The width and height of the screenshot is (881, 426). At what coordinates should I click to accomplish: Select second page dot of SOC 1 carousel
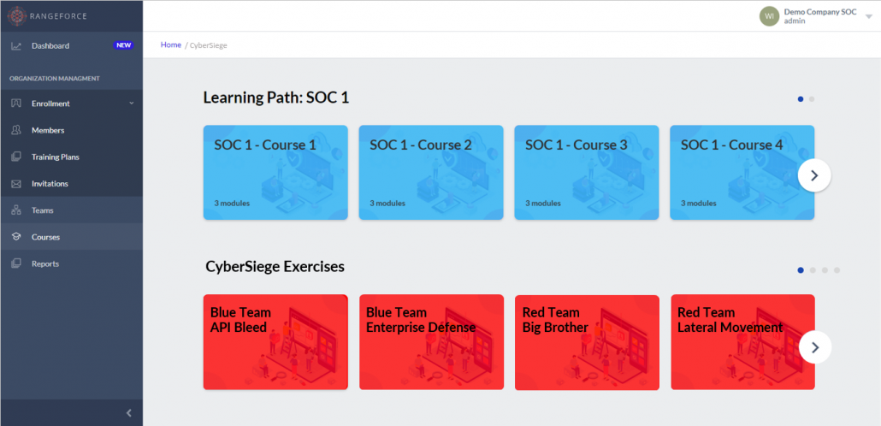click(x=812, y=99)
